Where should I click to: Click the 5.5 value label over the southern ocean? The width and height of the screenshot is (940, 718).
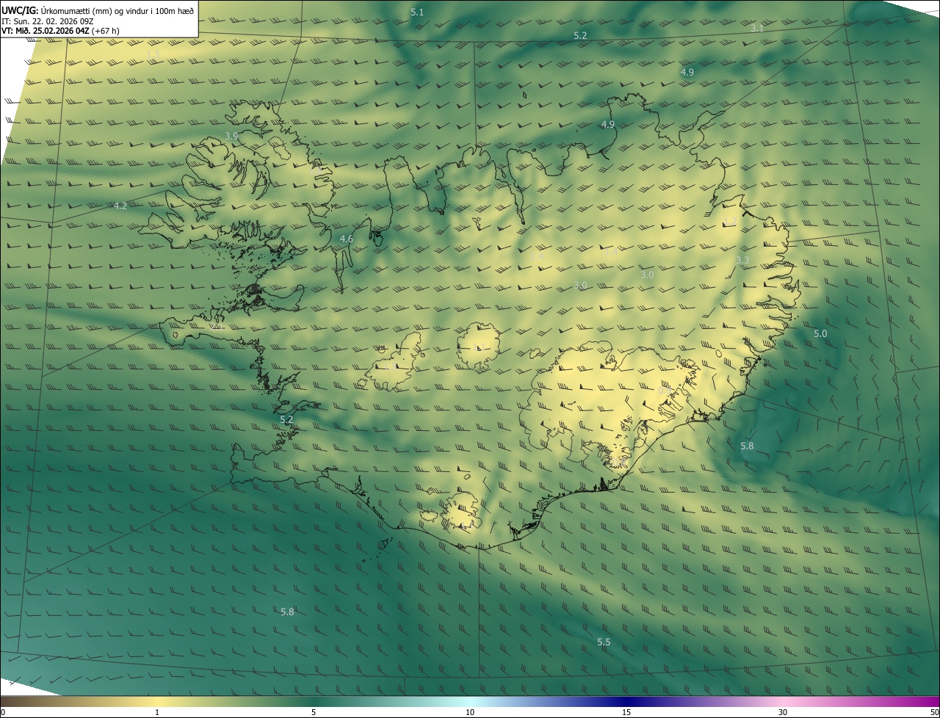[604, 642]
